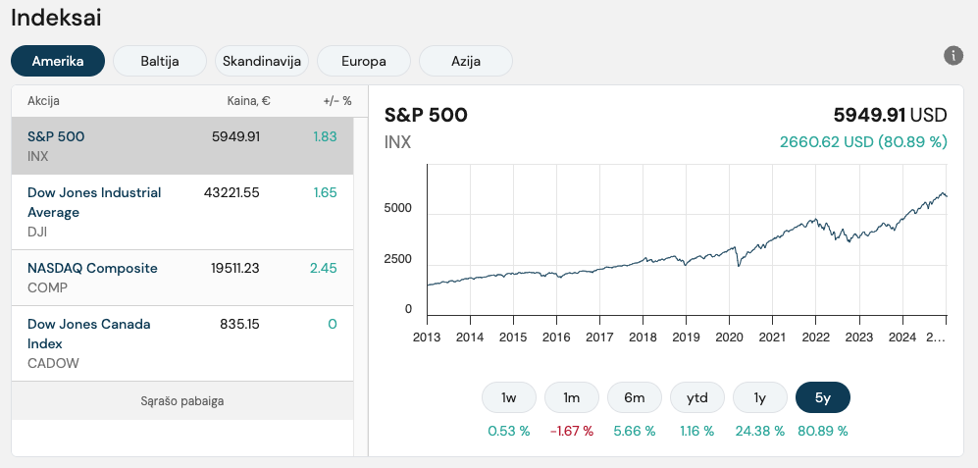Click the COMP ticker symbol
This screenshot has height=468, width=978.
pos(47,288)
